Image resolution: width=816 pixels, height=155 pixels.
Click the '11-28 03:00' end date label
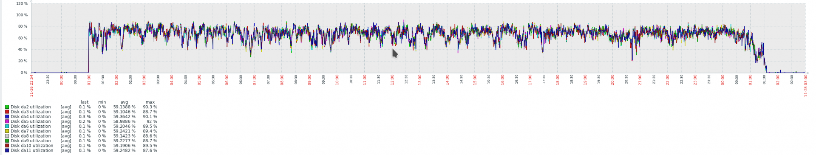click(x=805, y=86)
